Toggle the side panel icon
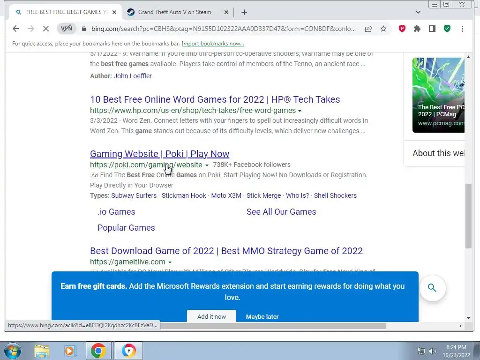Image resolution: width=480 pixels, height=360 pixels. pyautogui.click(x=432, y=29)
